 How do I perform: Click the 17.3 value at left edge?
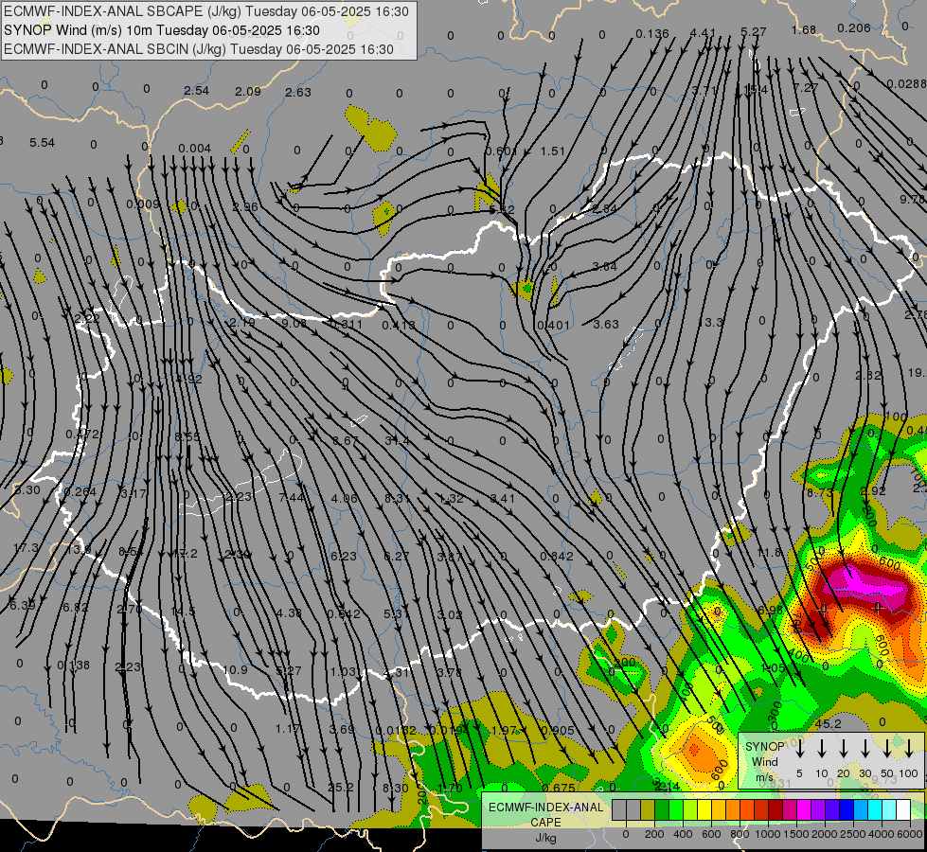pyautogui.click(x=26, y=548)
